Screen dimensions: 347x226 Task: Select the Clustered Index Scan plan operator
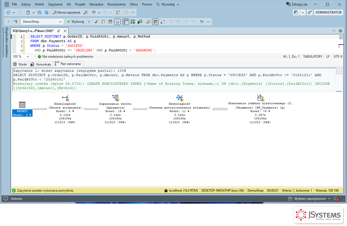click(x=260, y=109)
